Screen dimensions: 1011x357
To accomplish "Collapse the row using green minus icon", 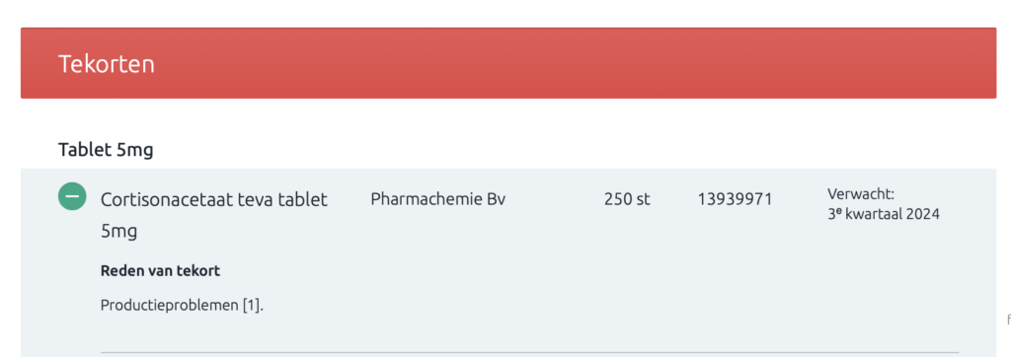I will (x=72, y=196).
